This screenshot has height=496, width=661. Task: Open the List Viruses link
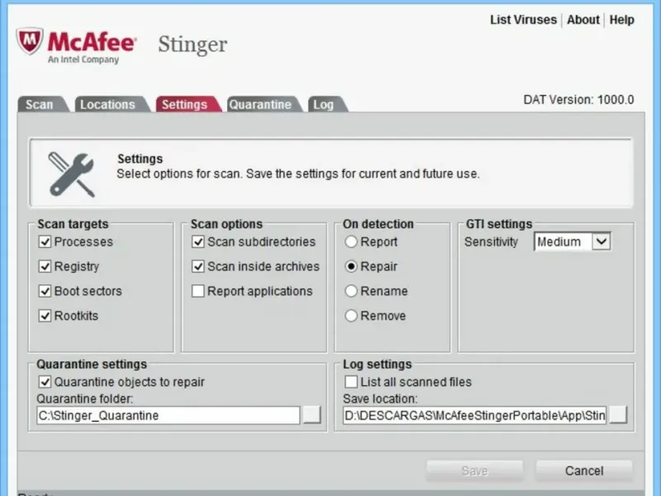click(523, 20)
